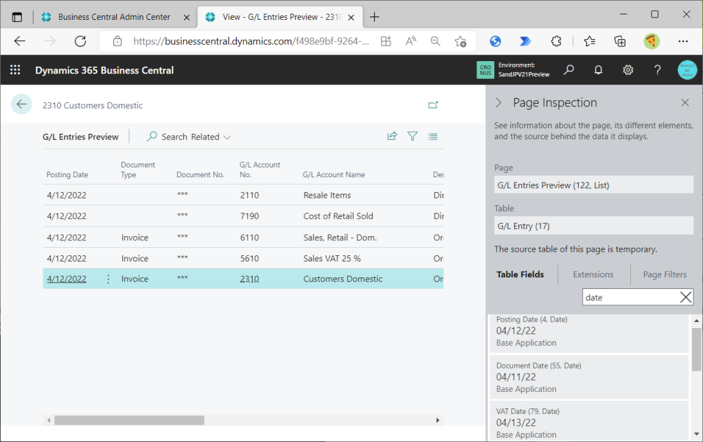Open the list layout options icon
This screenshot has width=703, height=442.
433,137
